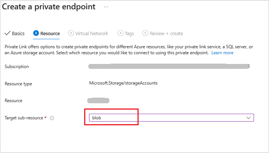Click the info icon beside Target sub-resource
Screen dimensions: 269x153
click(52, 118)
